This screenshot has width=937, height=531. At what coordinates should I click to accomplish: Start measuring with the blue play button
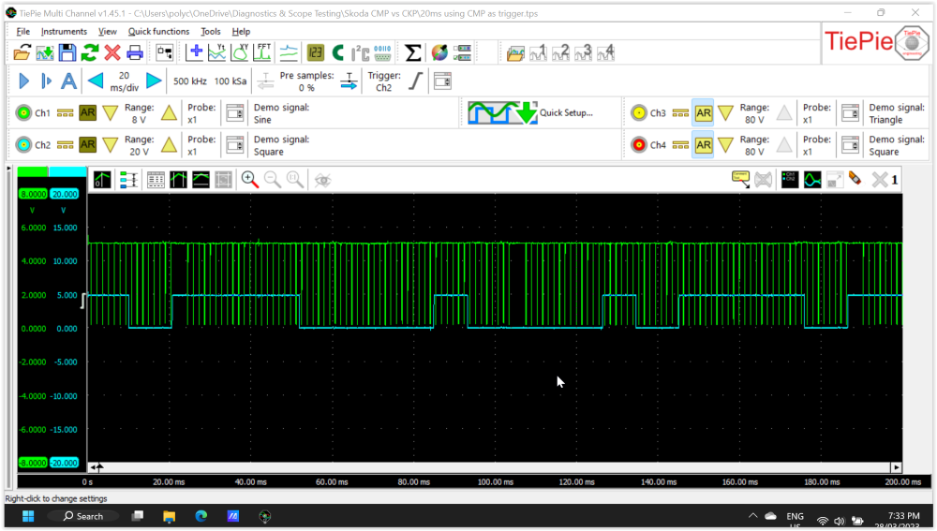24,81
